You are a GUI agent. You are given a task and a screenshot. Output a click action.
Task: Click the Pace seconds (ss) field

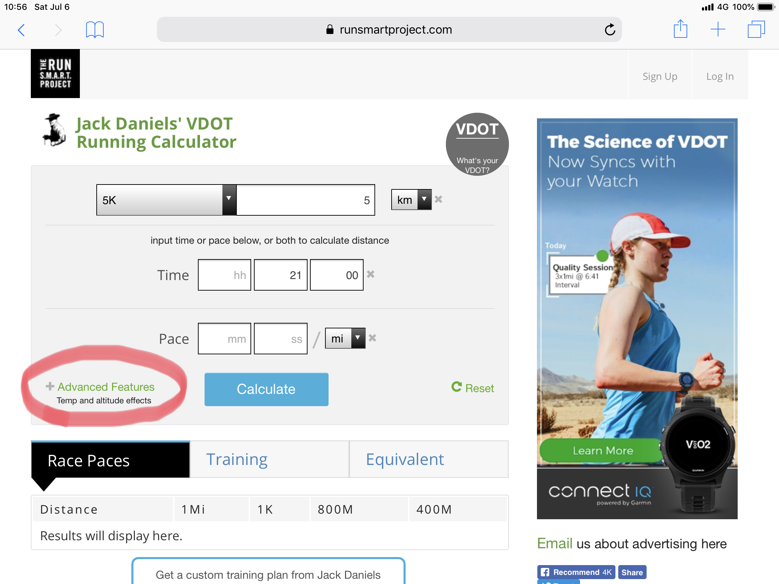click(280, 339)
